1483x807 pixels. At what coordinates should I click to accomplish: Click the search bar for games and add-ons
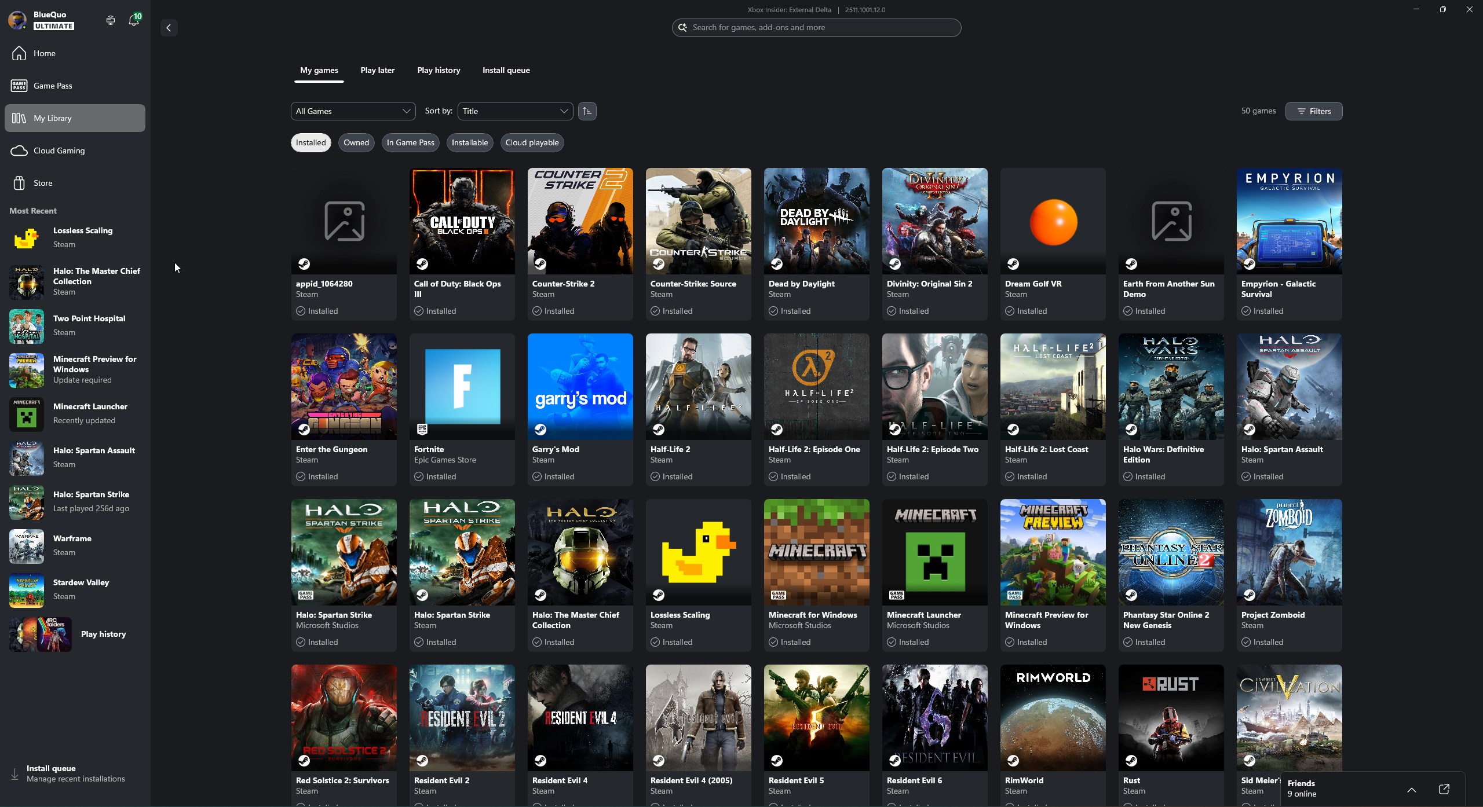pos(816,27)
